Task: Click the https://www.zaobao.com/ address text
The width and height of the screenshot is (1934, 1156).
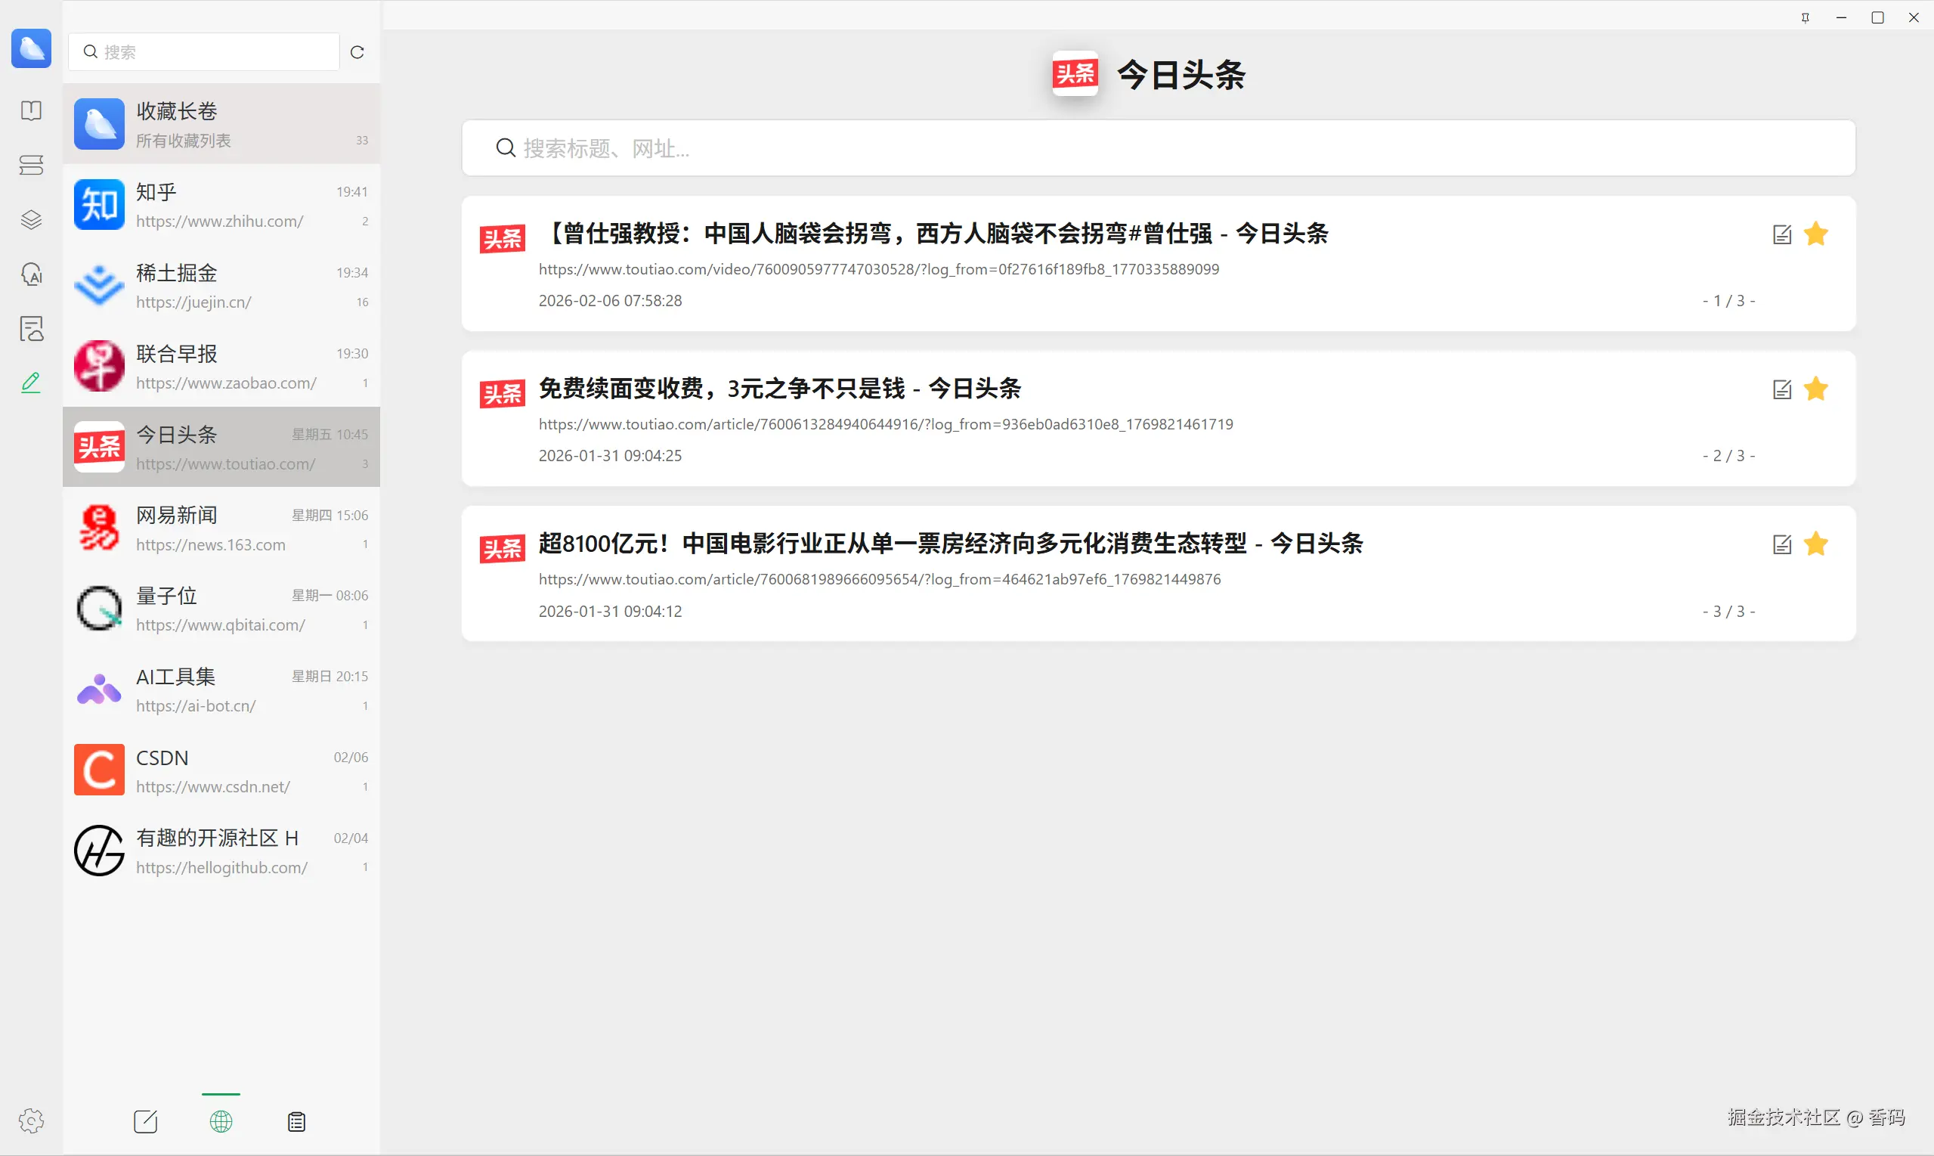Action: click(x=227, y=383)
